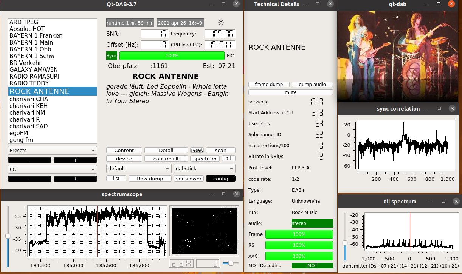462x274 pixels.
Task: Click the MOT Decoding indicator
Action: pos(312,266)
